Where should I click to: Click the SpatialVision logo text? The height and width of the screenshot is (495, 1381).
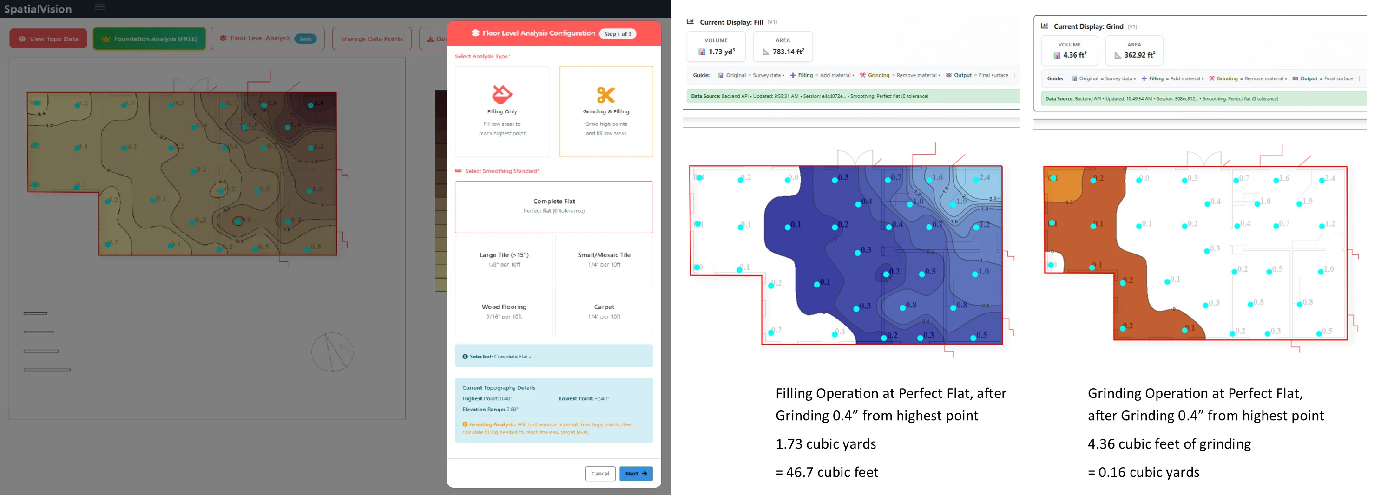point(38,9)
